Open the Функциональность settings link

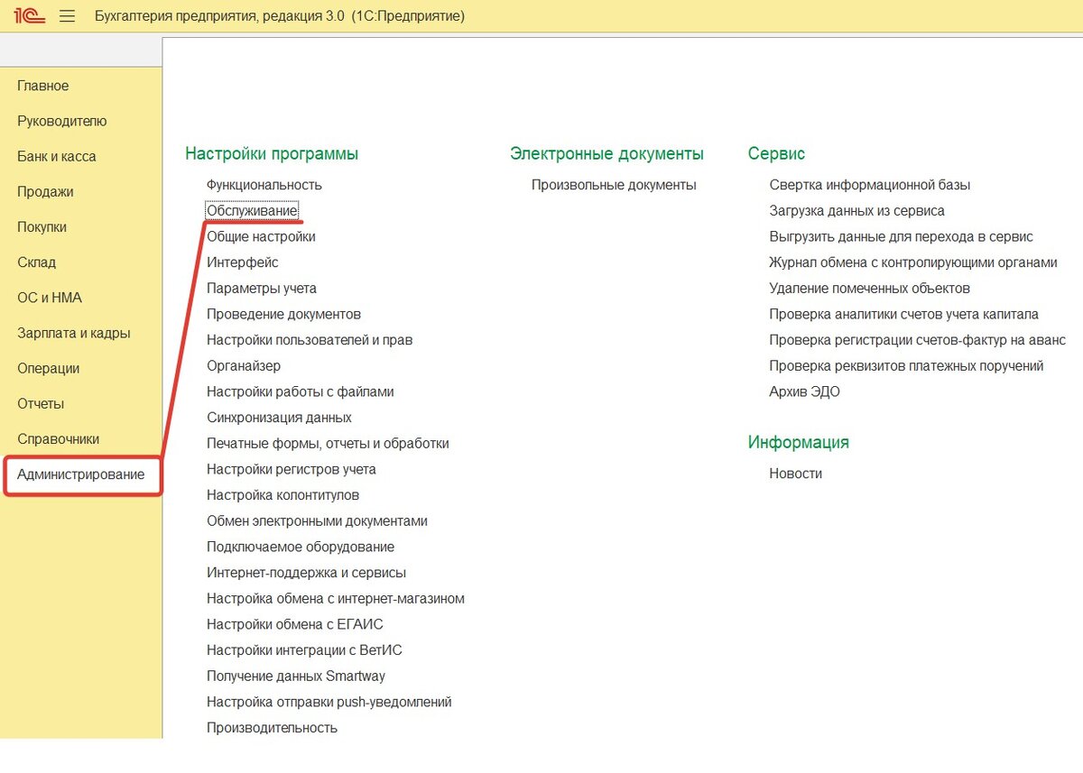coord(264,185)
